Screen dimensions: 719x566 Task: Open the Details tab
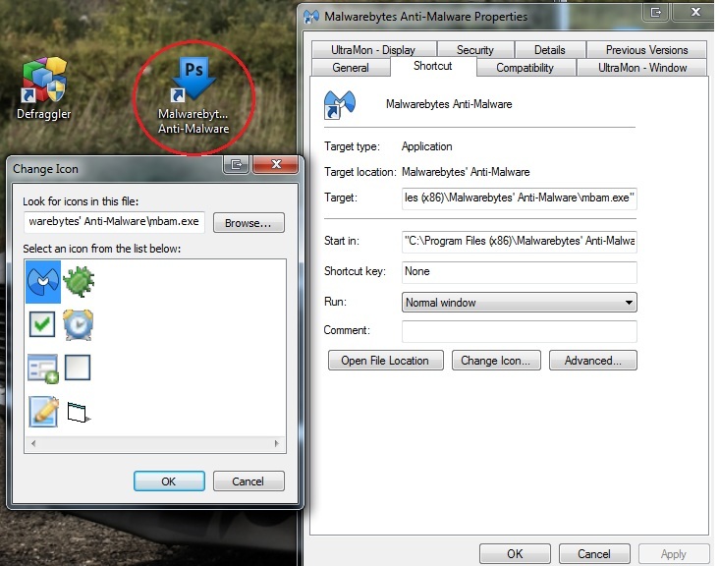point(550,49)
